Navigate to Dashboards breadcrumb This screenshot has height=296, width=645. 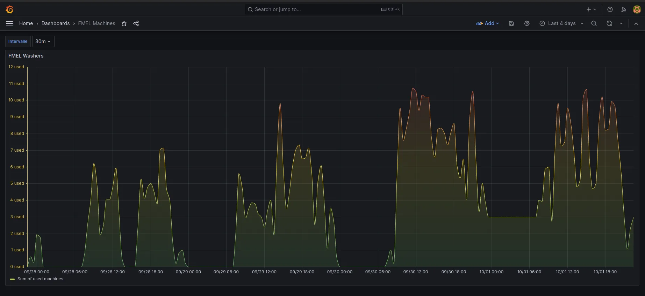[x=56, y=23]
